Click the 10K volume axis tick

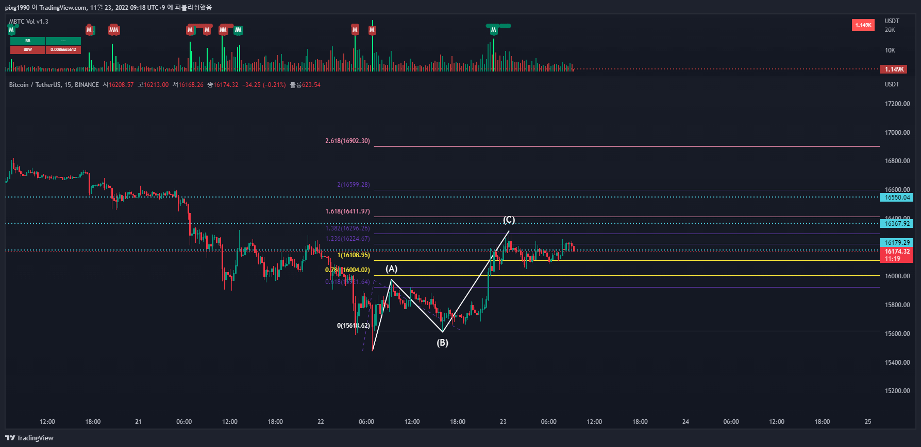890,50
